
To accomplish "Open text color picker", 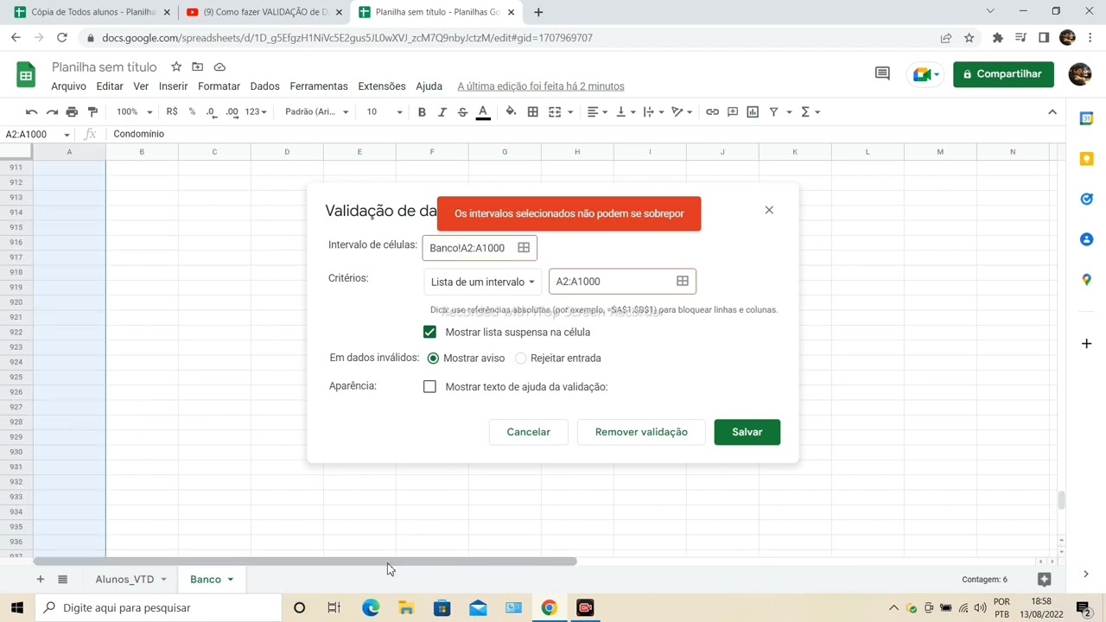I will pos(483,111).
